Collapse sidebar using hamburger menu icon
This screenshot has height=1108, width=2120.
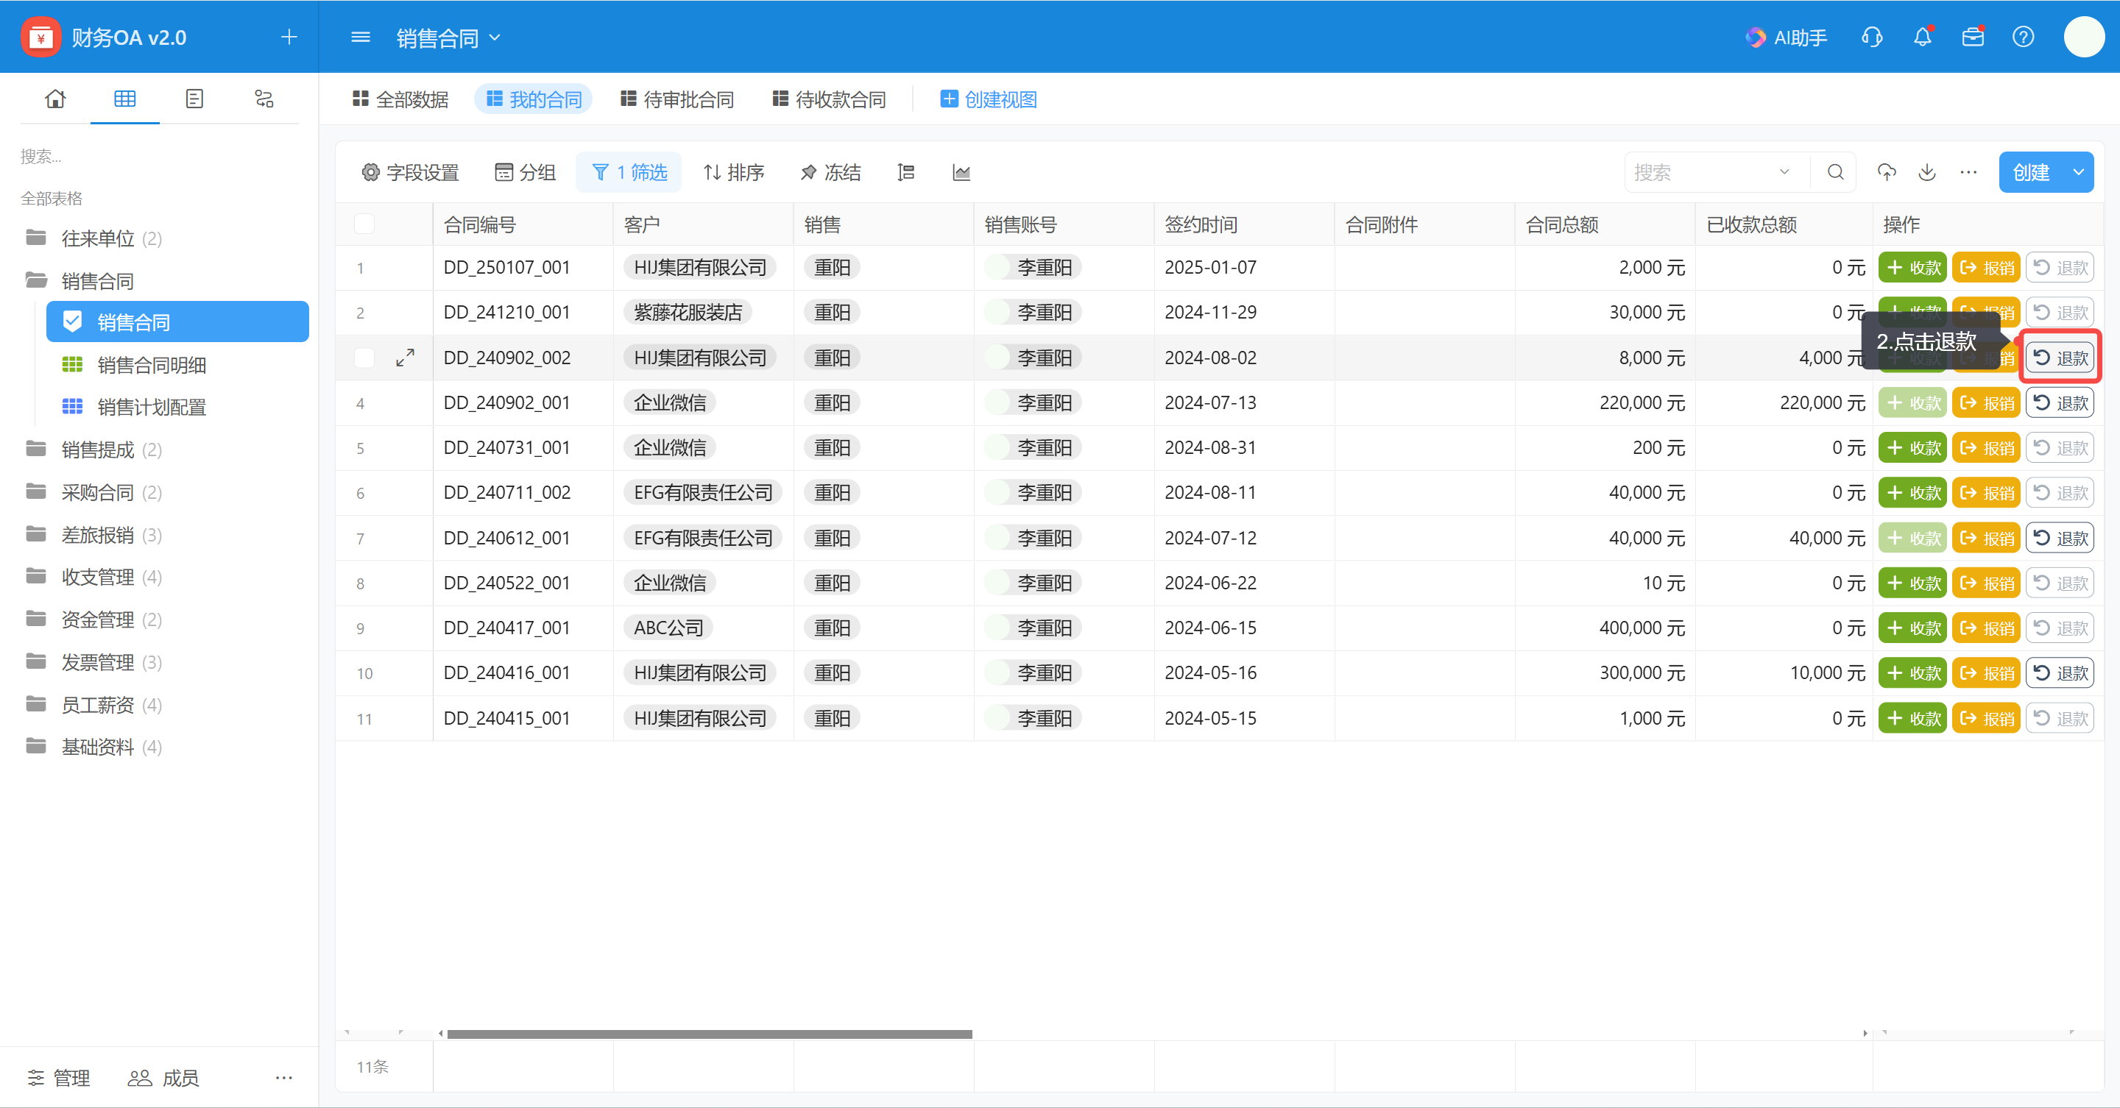[x=361, y=37]
